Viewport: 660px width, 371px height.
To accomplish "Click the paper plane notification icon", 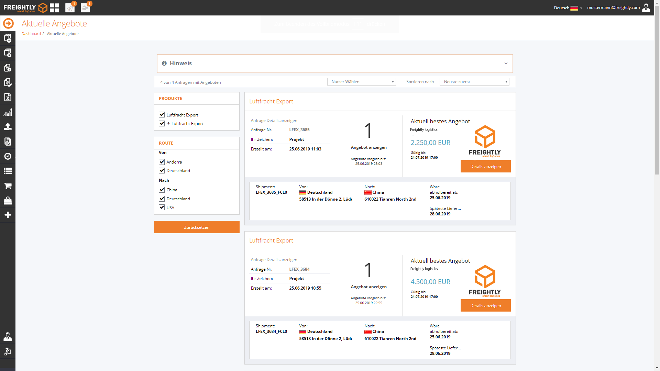I will [70, 8].
